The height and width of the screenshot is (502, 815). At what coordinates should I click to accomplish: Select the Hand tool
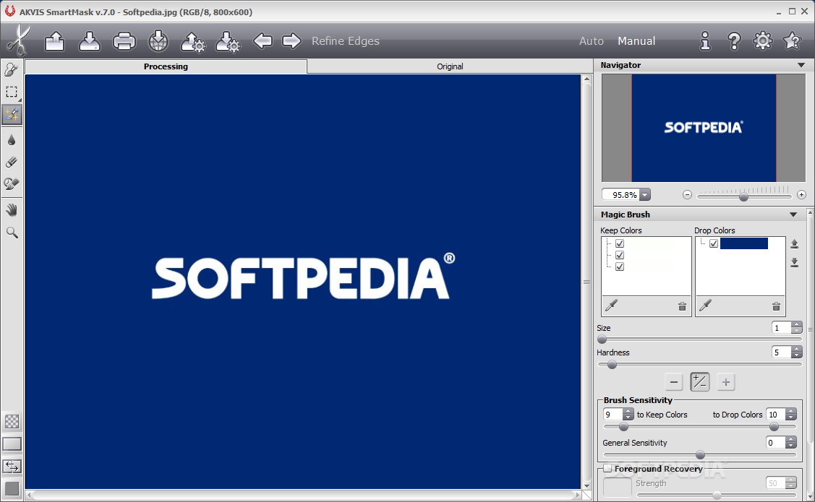point(12,209)
